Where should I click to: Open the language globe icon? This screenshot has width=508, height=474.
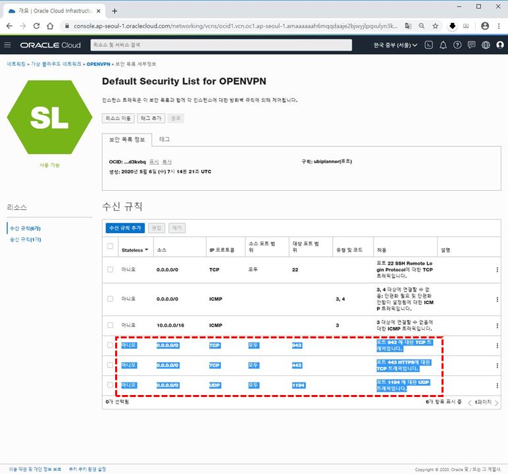[x=486, y=45]
